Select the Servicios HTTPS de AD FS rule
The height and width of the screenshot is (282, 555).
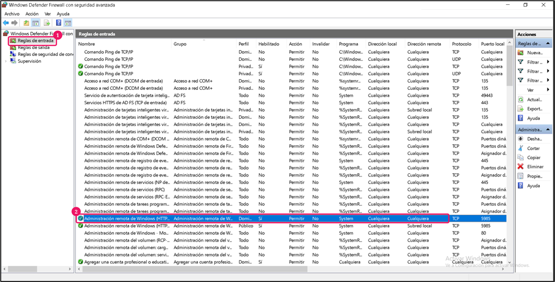(x=125, y=102)
